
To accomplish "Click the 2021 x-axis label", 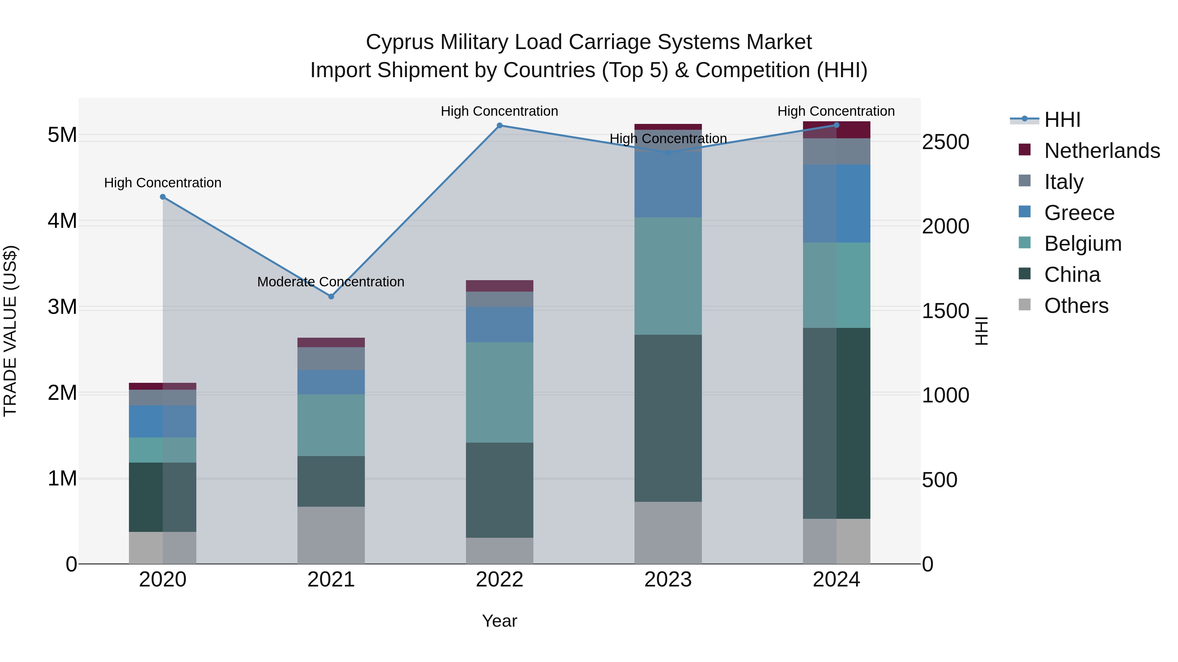I will pos(331,580).
